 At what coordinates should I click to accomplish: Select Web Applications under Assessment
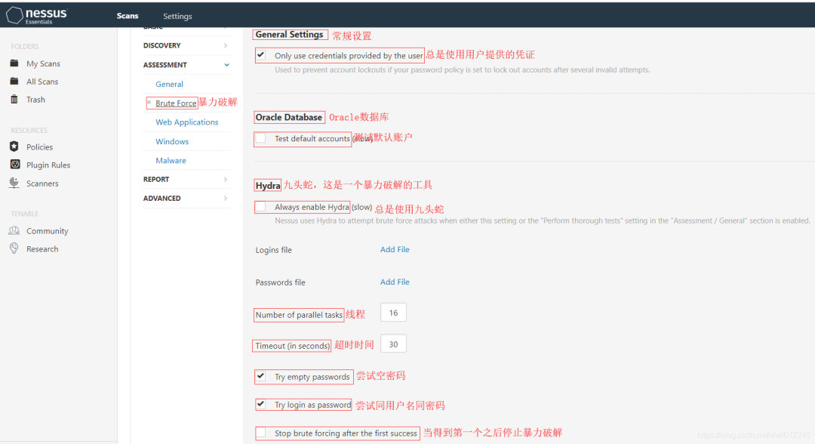pos(187,122)
